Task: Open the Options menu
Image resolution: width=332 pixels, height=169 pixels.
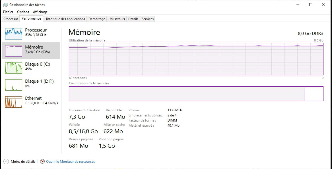Action: click(23, 12)
